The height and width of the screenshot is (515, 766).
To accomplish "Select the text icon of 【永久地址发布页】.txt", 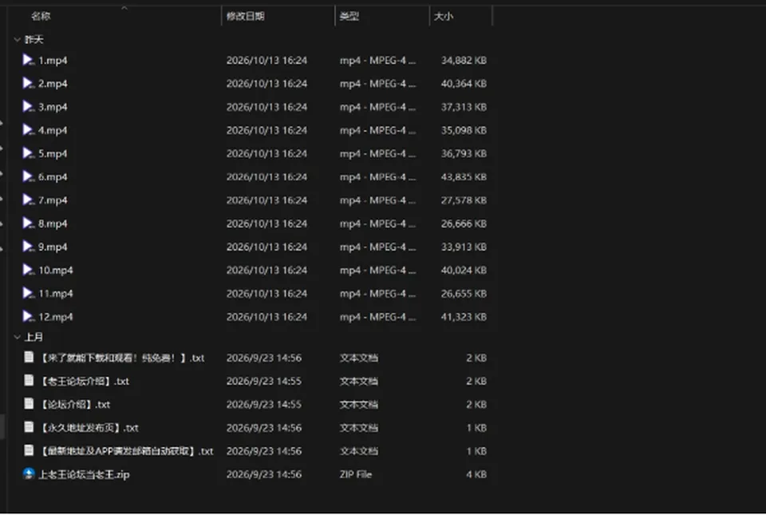I will point(29,427).
